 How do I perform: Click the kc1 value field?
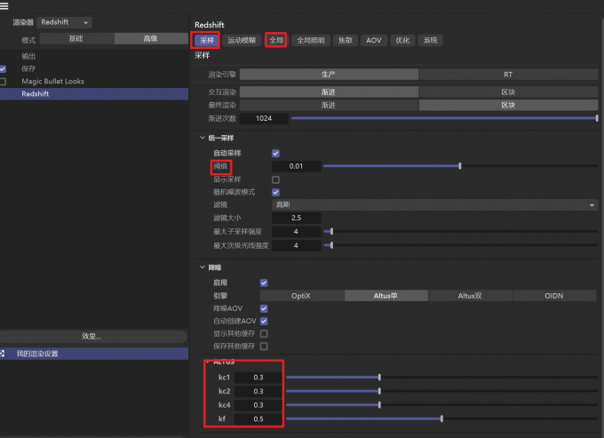point(258,378)
